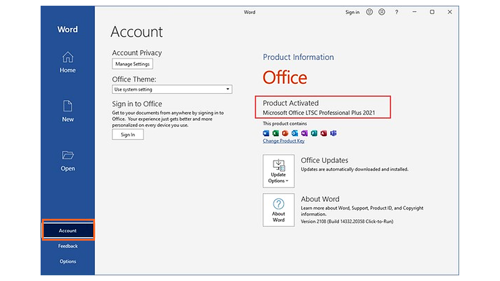
Task: Select the Account tab in sidebar
Action: 68,230
